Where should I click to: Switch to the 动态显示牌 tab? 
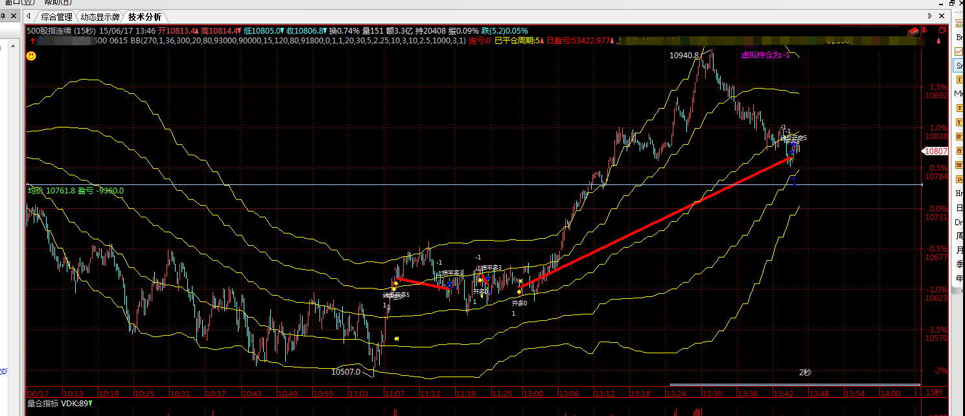pyautogui.click(x=100, y=17)
